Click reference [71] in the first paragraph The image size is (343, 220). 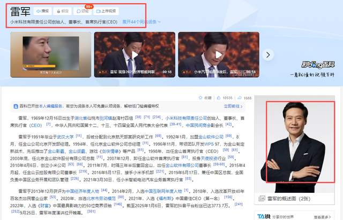pyautogui.click(x=147, y=117)
